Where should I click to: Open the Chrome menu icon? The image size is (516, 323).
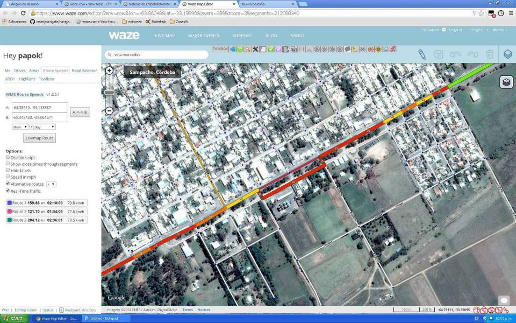[x=511, y=13]
